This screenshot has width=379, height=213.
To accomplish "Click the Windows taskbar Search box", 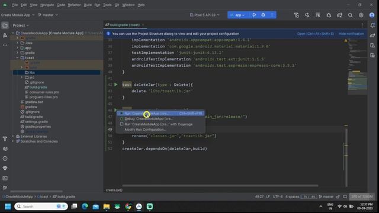I will point(41,206).
